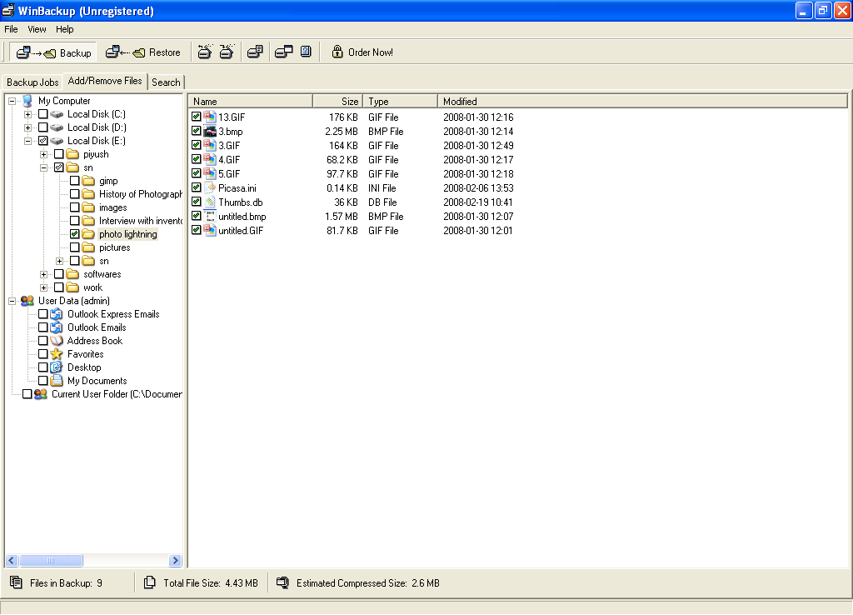Check the Favorites checkbox
This screenshot has width=853, height=615.
43,354
